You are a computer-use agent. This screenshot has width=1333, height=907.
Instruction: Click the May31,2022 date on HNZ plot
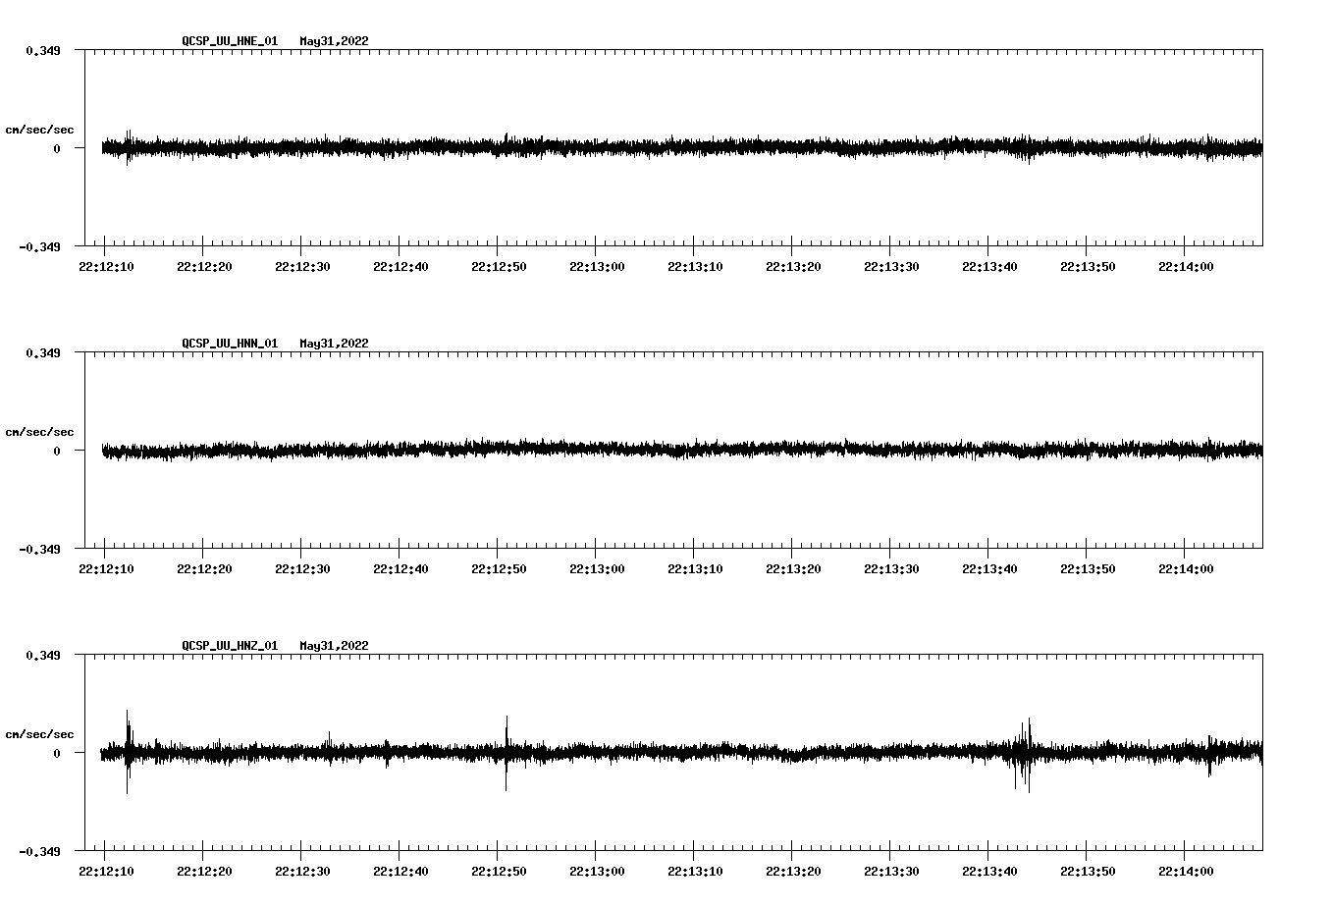click(x=335, y=646)
